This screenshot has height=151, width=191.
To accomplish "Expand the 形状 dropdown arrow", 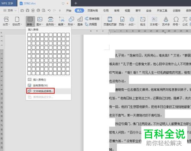I will pos(74,24).
